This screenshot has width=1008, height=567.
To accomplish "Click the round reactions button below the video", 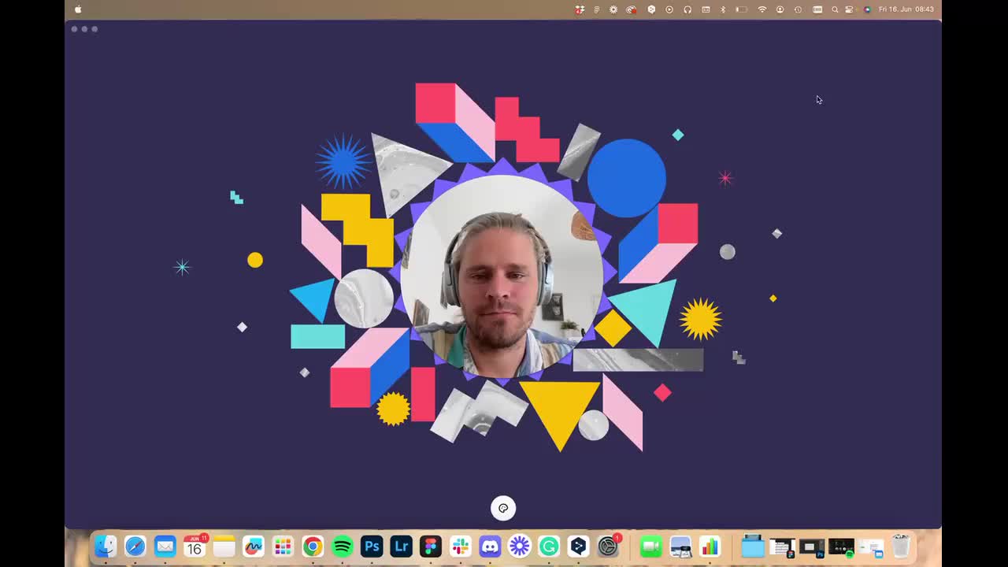I will click(x=503, y=508).
